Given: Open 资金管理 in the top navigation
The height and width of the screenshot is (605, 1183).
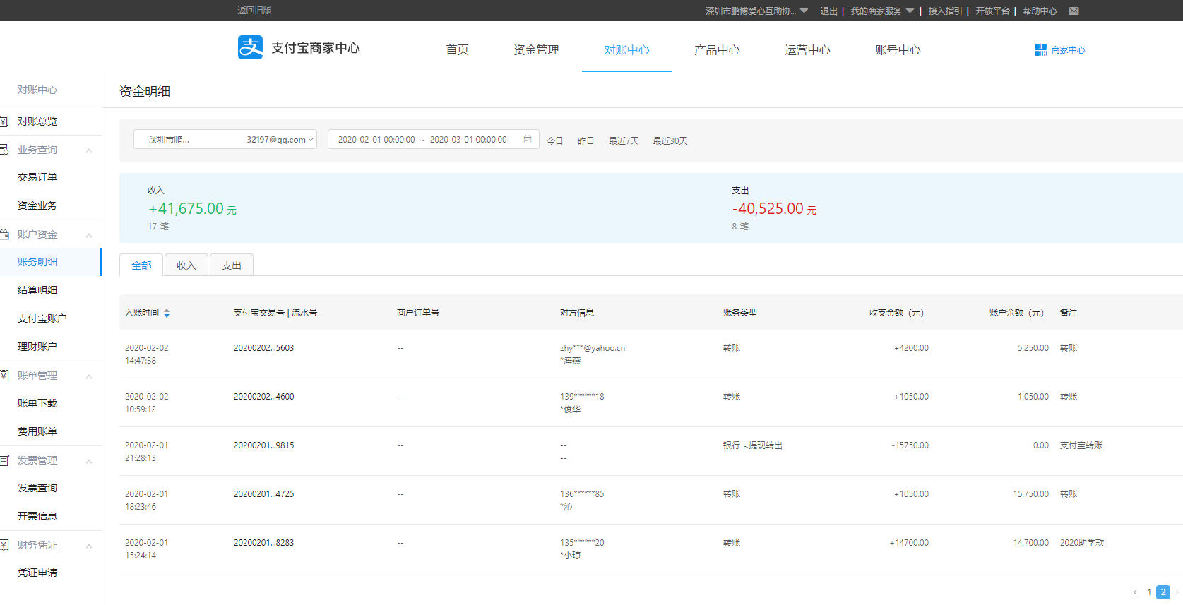Looking at the screenshot, I should 536,49.
